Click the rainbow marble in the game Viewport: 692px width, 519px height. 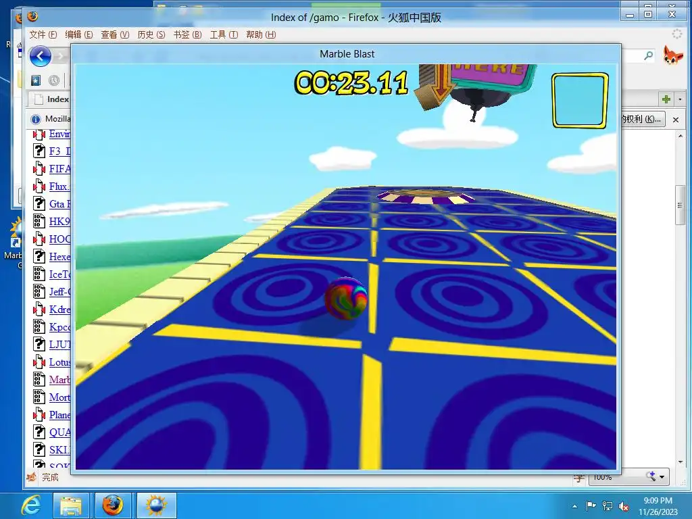click(346, 298)
